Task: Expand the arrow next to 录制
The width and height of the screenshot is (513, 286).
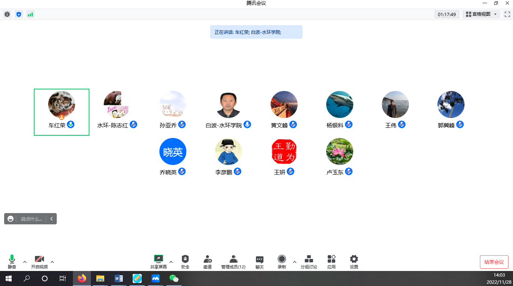Action: pyautogui.click(x=294, y=262)
